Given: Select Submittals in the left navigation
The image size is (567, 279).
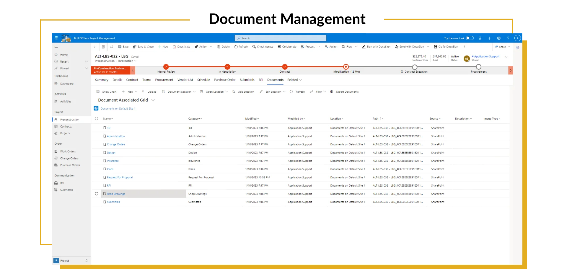Looking at the screenshot, I should [x=67, y=190].
